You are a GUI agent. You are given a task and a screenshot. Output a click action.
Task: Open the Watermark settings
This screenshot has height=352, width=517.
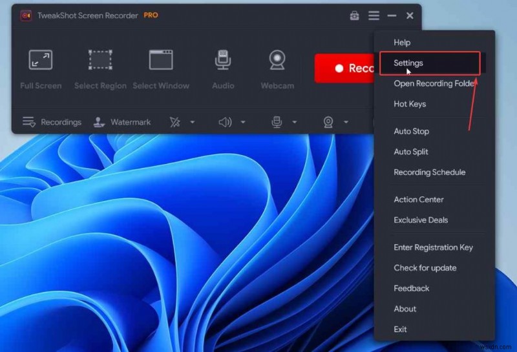coord(122,122)
